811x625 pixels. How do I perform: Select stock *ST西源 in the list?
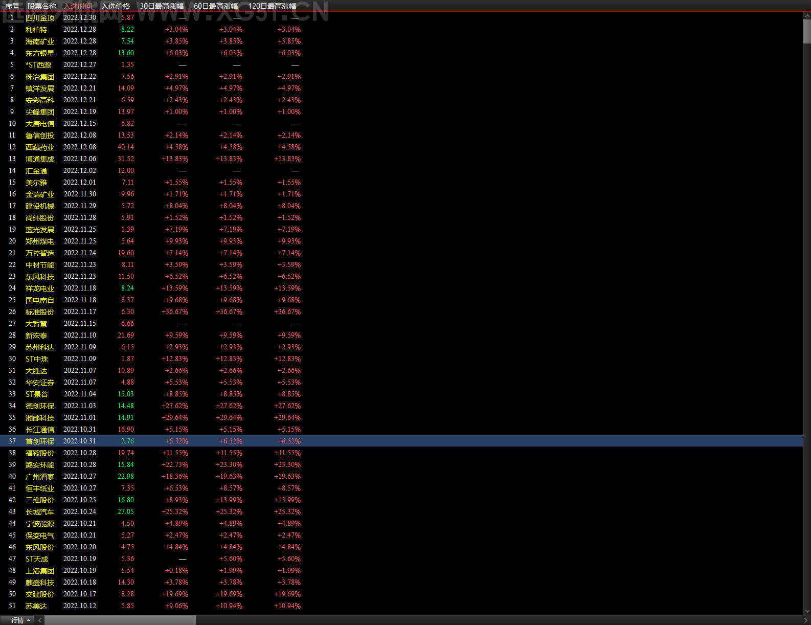click(x=38, y=65)
